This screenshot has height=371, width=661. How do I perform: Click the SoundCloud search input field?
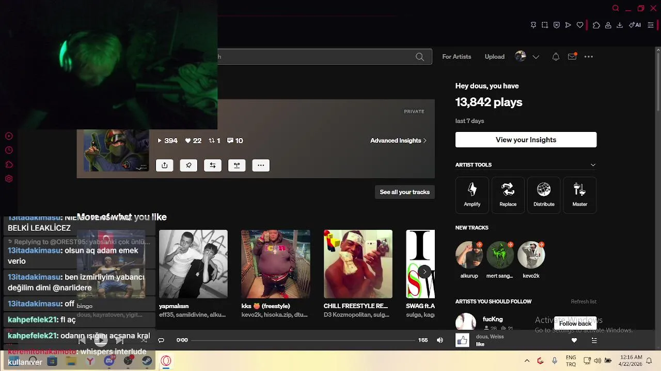324,57
